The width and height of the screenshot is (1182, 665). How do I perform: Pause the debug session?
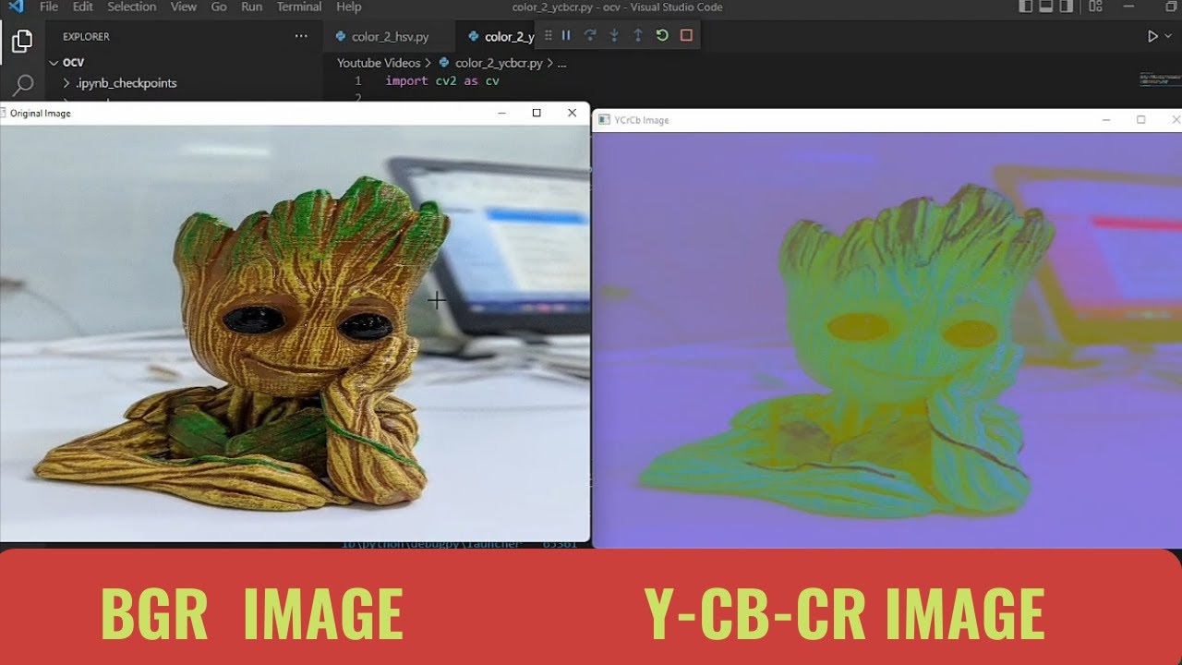pyautogui.click(x=566, y=36)
